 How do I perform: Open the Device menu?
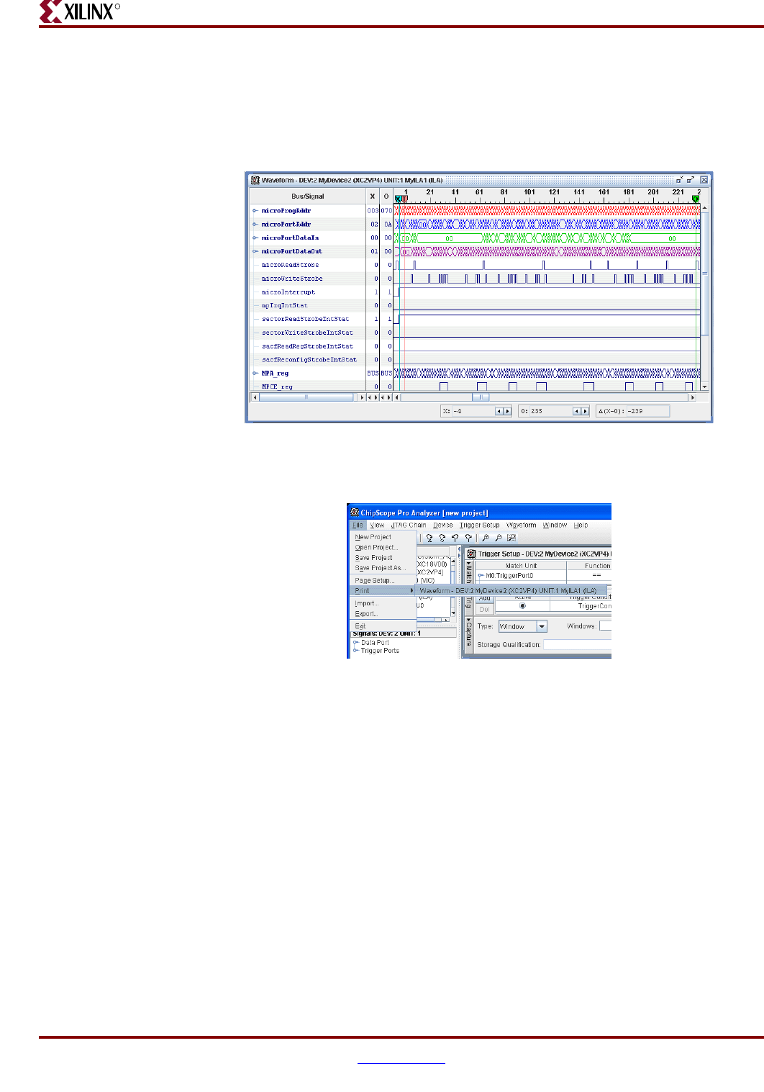click(x=443, y=525)
